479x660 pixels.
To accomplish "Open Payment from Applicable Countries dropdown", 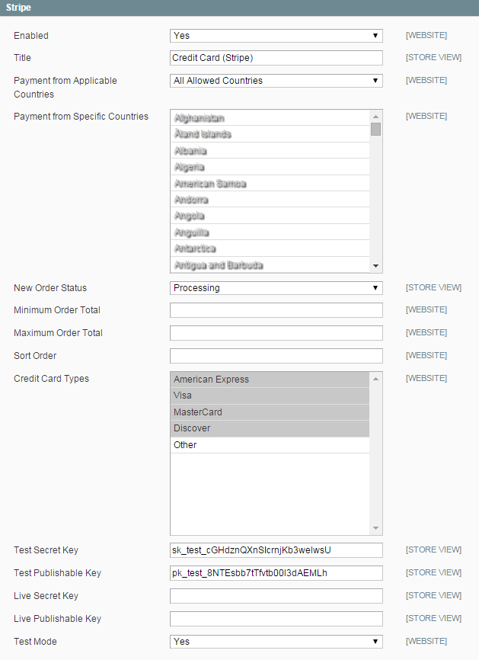I will click(x=276, y=81).
